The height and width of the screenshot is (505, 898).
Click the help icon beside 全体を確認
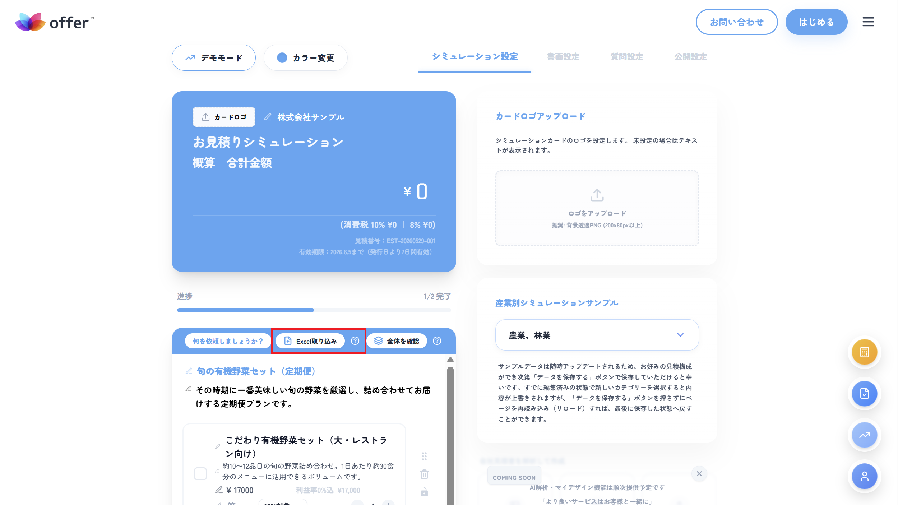click(x=437, y=341)
